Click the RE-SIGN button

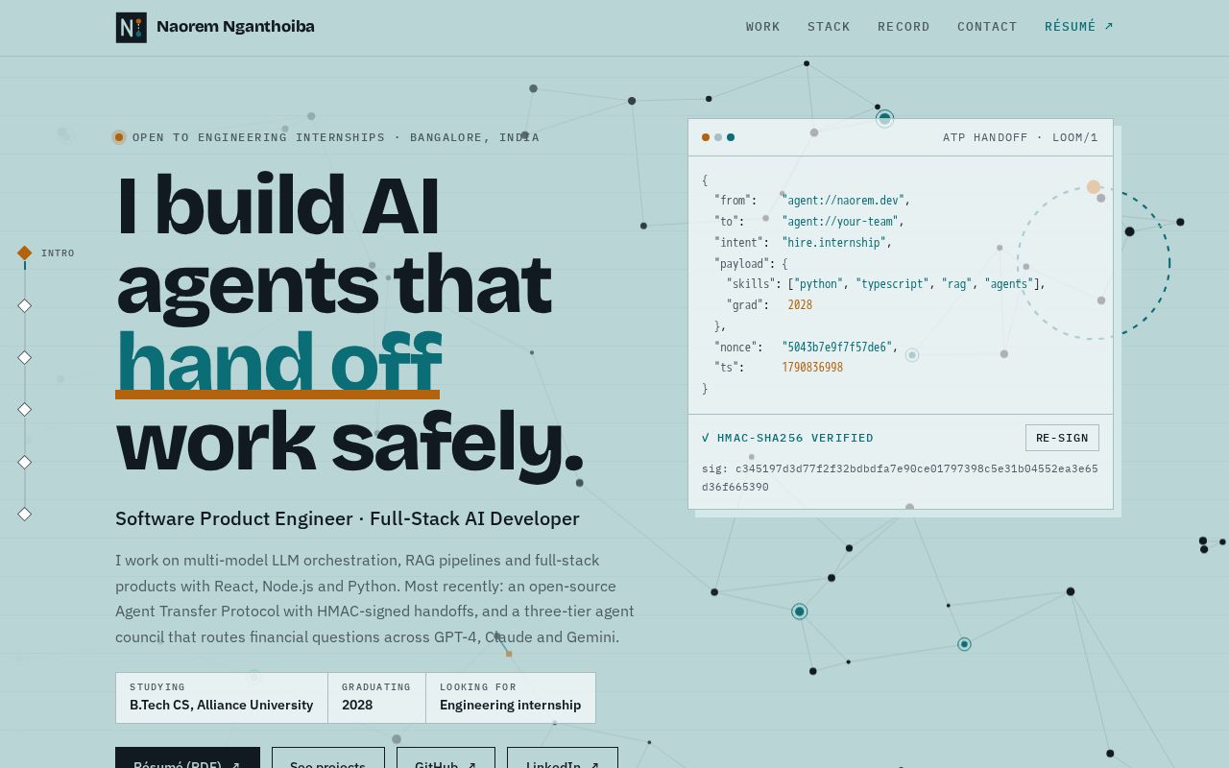point(1062,438)
